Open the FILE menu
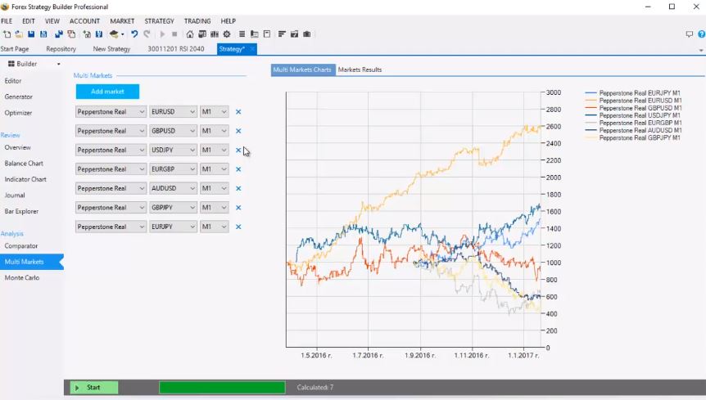Image resolution: width=706 pixels, height=400 pixels. coord(7,21)
